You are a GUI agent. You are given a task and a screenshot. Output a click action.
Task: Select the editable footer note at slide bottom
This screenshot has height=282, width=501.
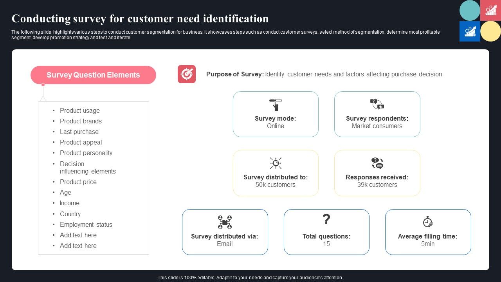(x=250, y=277)
